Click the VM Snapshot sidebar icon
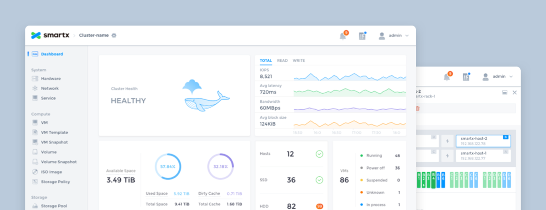The height and width of the screenshot is (210, 546). click(x=35, y=142)
